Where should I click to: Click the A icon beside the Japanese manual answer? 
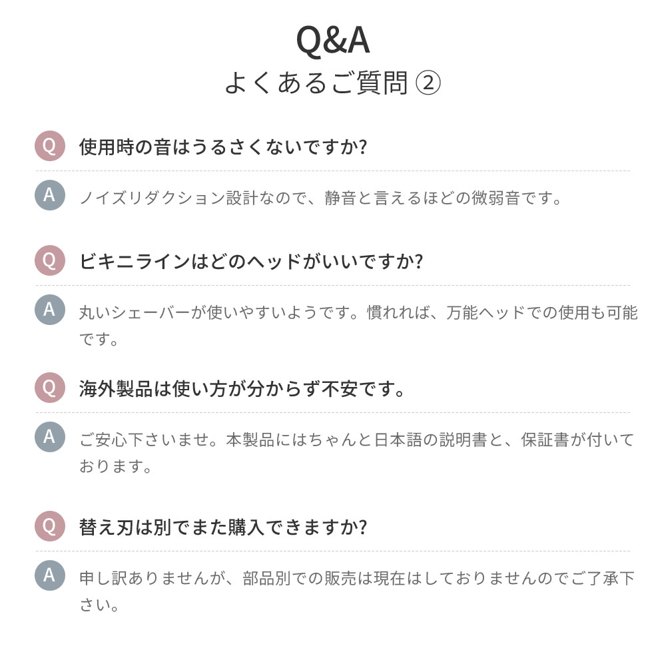pyautogui.click(x=50, y=437)
